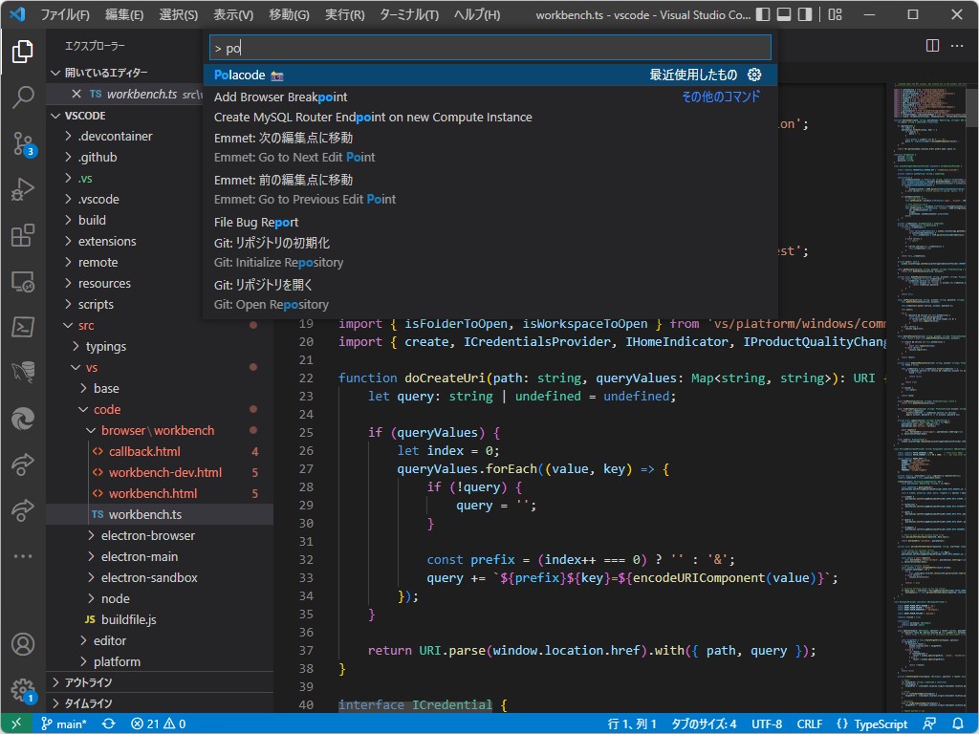979x734 pixels.
Task: Open the Source Control view in activity bar
Action: [x=23, y=144]
